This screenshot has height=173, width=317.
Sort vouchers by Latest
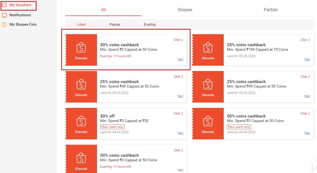tap(82, 24)
